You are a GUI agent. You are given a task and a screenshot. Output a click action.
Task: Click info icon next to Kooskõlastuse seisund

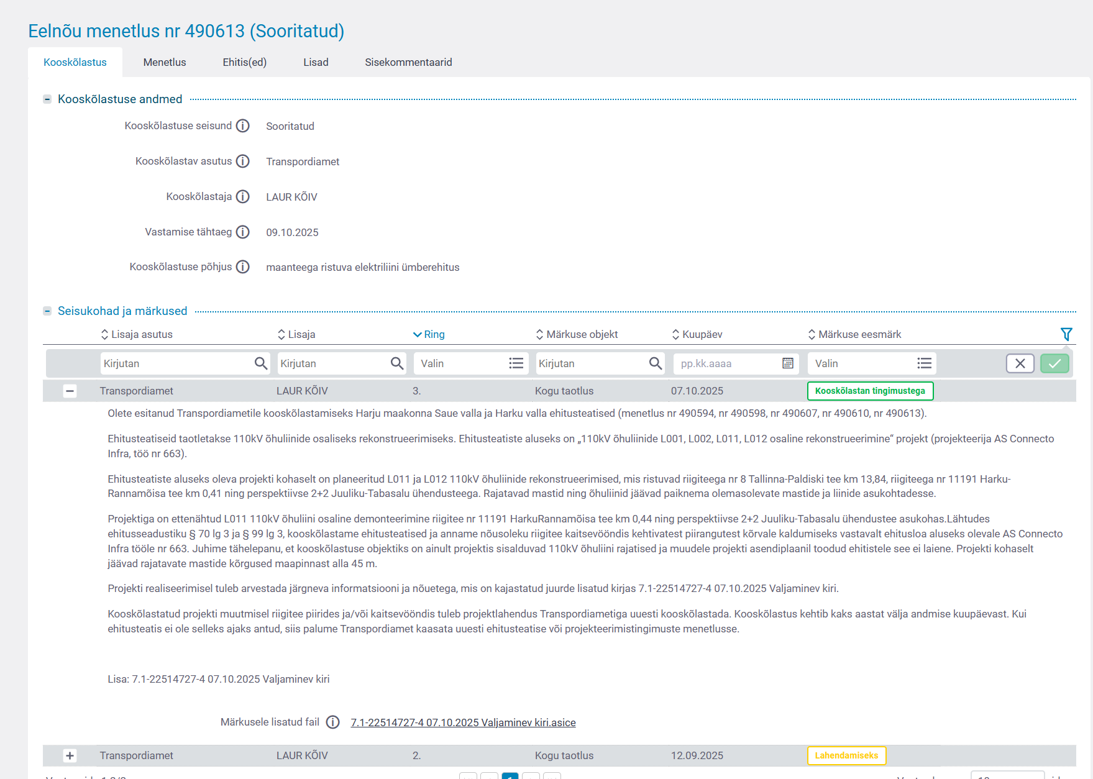tap(243, 126)
